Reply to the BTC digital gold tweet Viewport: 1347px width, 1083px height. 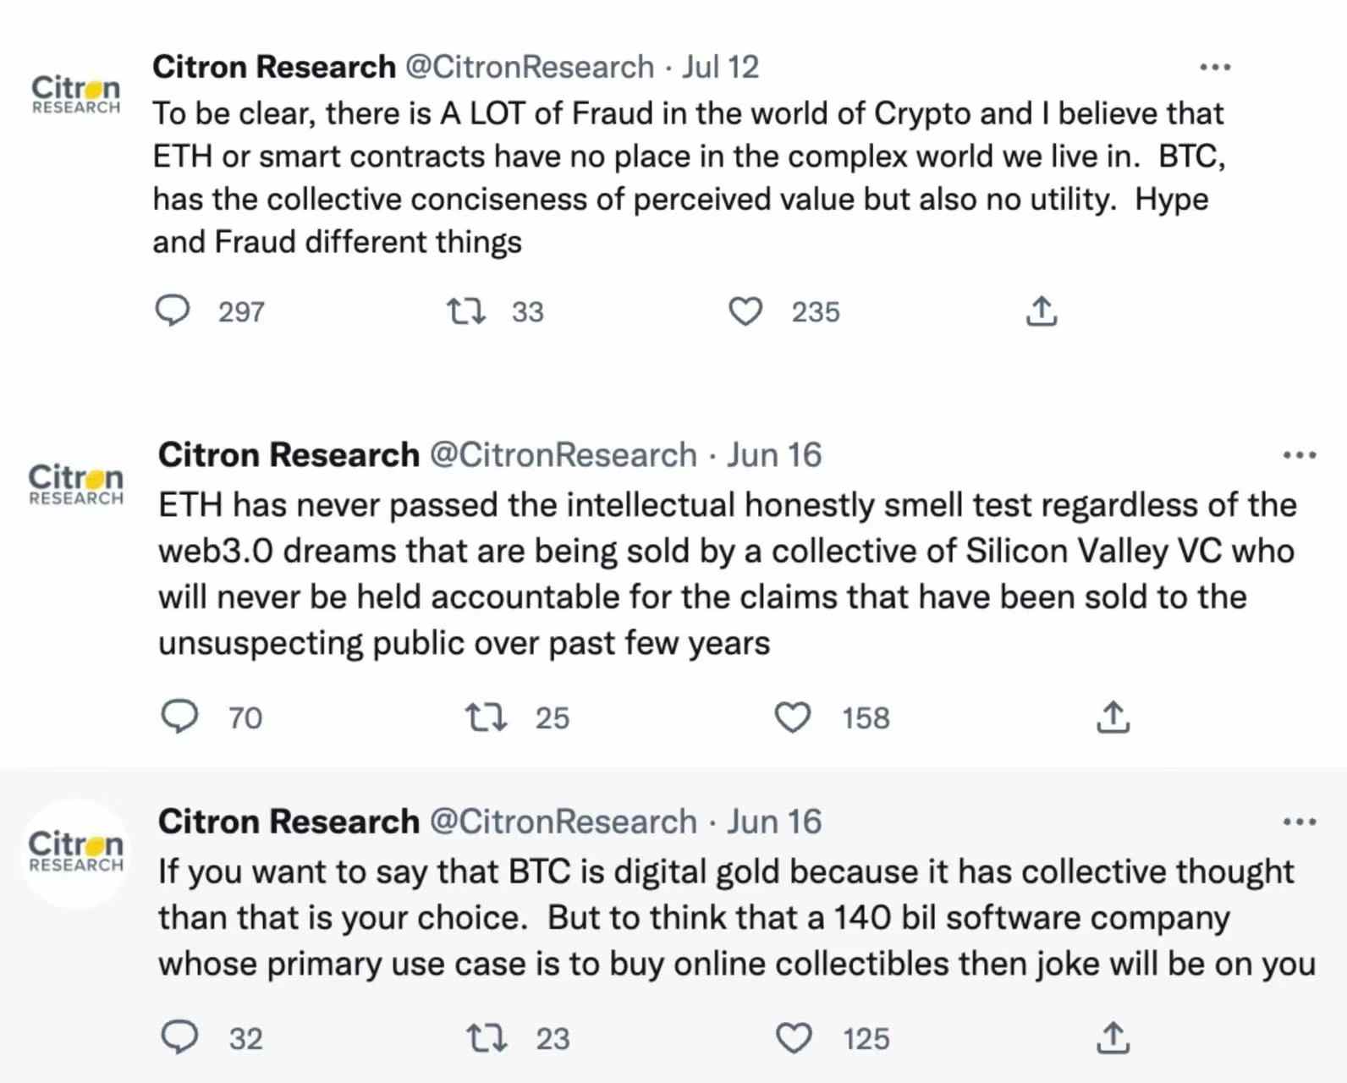[x=179, y=1037]
